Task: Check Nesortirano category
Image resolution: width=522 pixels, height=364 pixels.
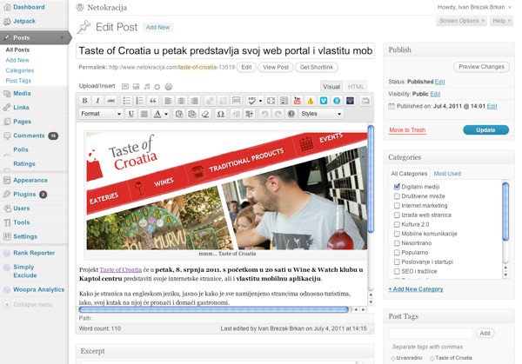Action: click(397, 243)
